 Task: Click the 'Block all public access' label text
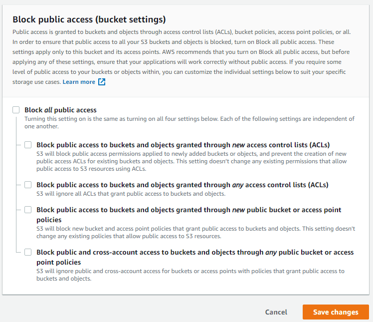click(x=60, y=110)
